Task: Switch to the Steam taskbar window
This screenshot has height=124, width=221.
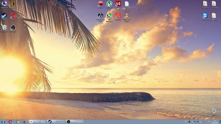Action: 56,122
